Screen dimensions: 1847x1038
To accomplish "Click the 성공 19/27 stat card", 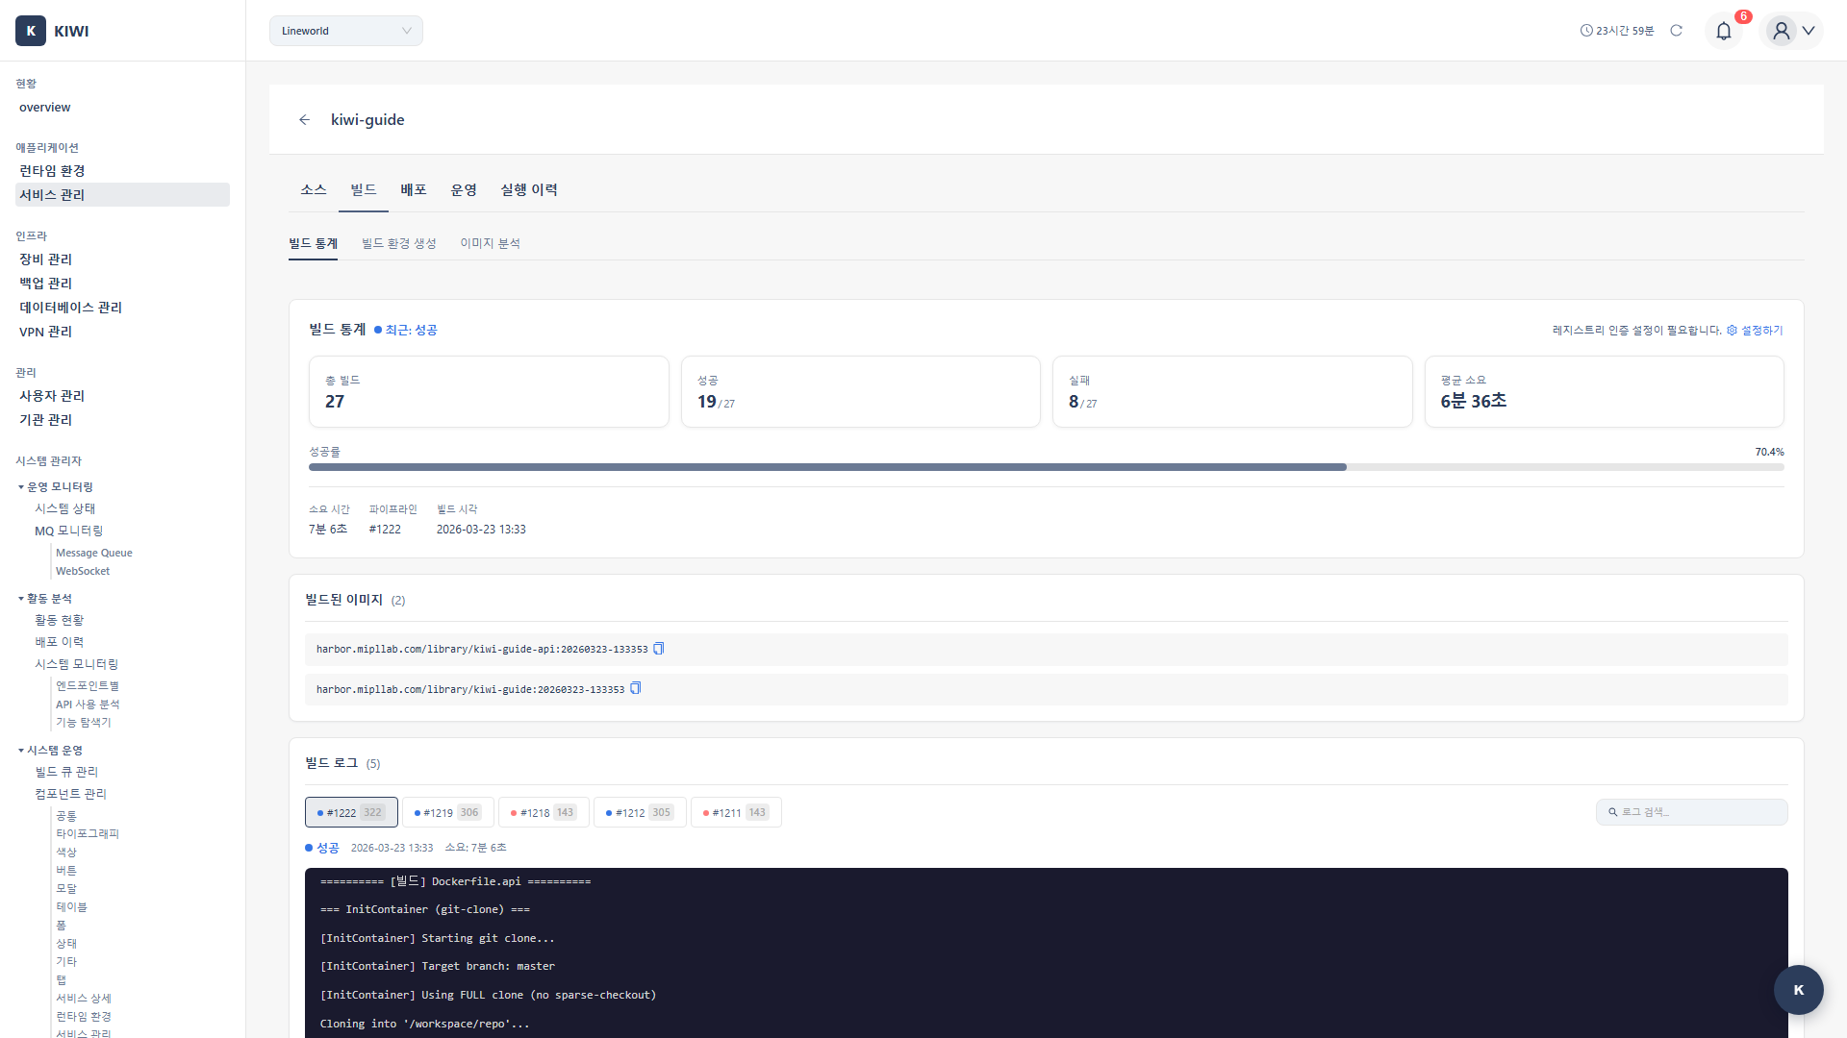I will [861, 392].
